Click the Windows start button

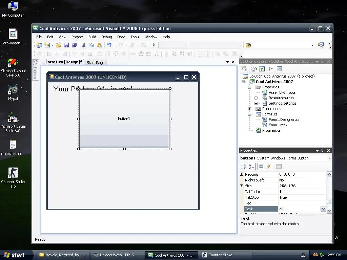[x=16, y=255]
